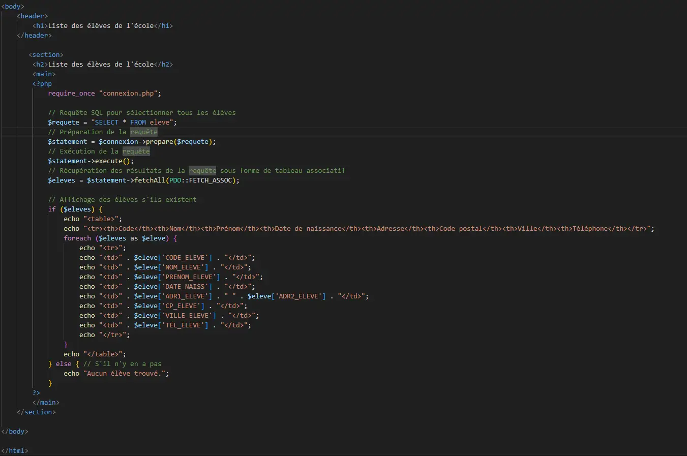687x456 pixels.
Task: Place cursor on require_once keyword
Action: pyautogui.click(x=71, y=94)
